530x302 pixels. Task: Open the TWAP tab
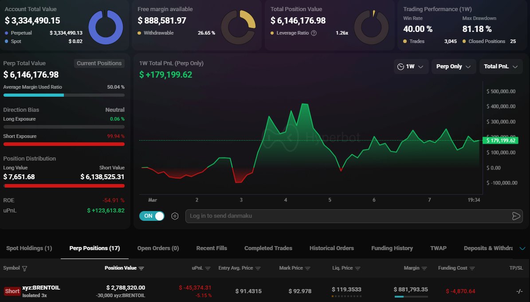pyautogui.click(x=438, y=248)
